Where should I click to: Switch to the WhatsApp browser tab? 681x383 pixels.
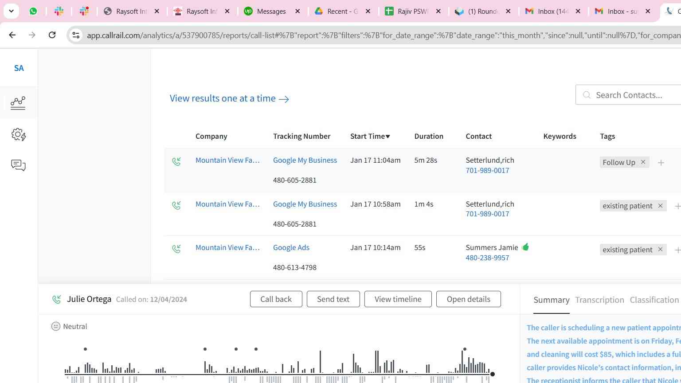pos(33,11)
